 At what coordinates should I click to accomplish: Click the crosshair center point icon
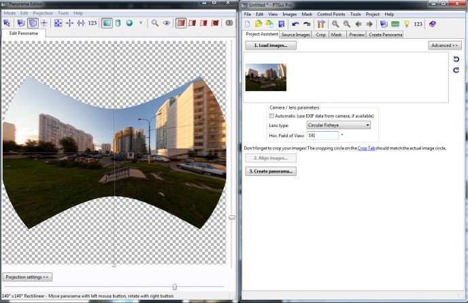44,23
